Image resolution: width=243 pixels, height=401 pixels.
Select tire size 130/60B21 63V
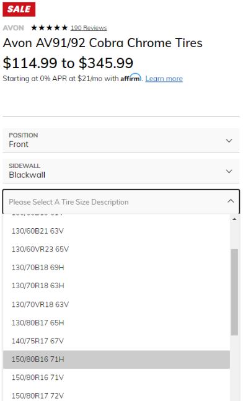click(x=117, y=231)
